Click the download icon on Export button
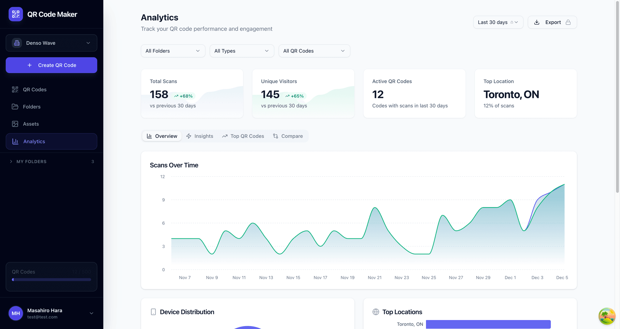This screenshot has width=620, height=329. point(537,22)
